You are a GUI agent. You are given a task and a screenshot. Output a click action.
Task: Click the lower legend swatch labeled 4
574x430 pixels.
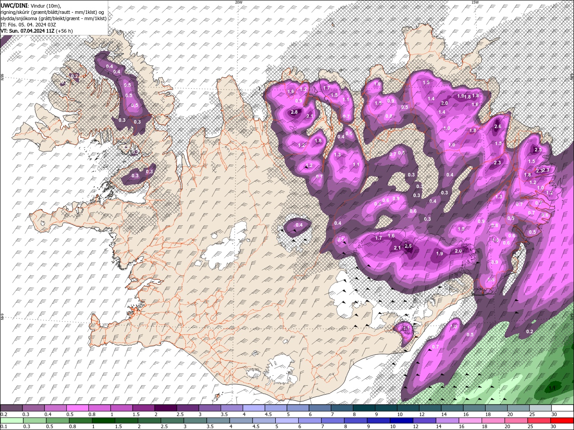pos(241,421)
